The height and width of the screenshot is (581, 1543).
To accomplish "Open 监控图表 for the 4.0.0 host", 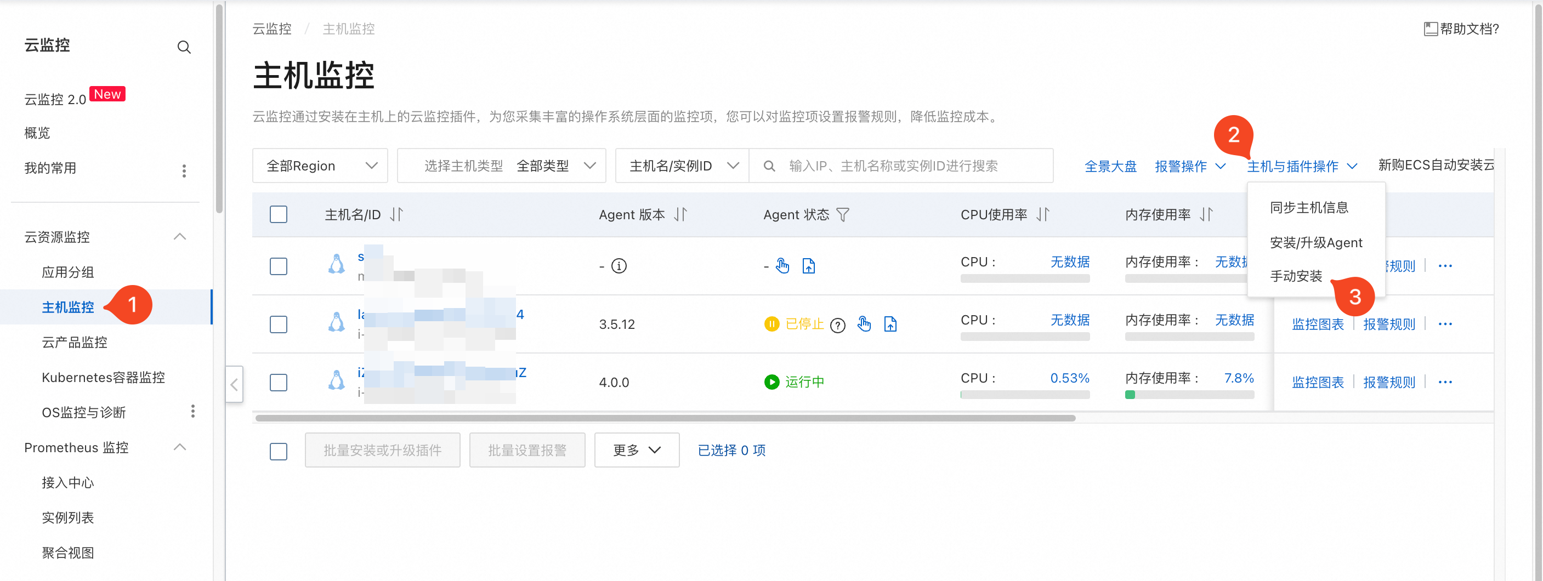I will (x=1317, y=382).
